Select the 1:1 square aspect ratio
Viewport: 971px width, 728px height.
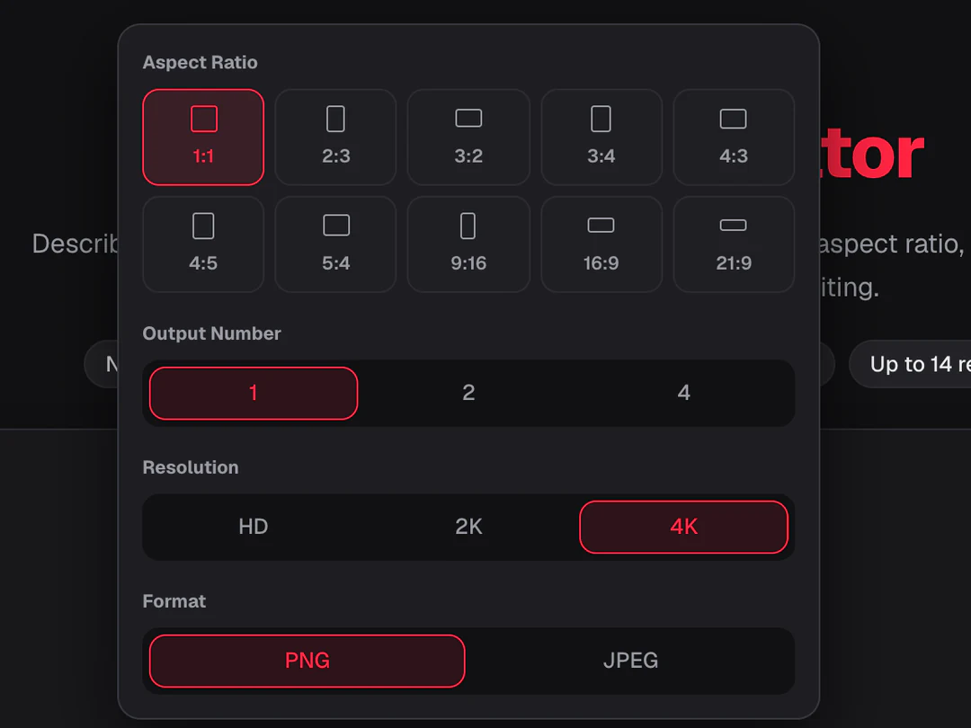203,137
